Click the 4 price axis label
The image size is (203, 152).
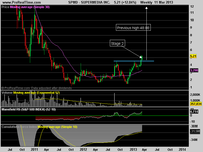pyautogui.click(x=191, y=65)
